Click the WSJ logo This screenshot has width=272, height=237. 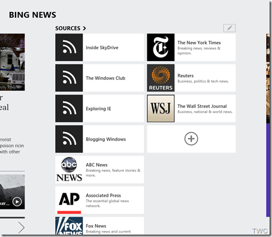tap(161, 108)
